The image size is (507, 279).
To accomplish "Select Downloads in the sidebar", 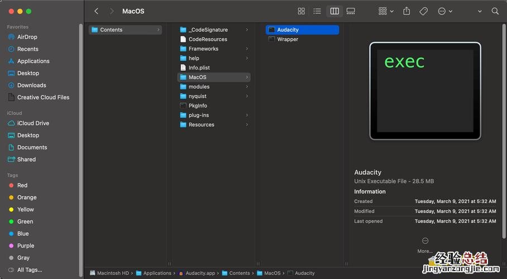I will pos(31,85).
